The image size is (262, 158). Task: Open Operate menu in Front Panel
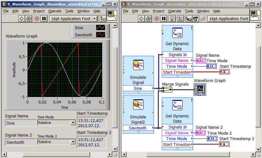55,11
